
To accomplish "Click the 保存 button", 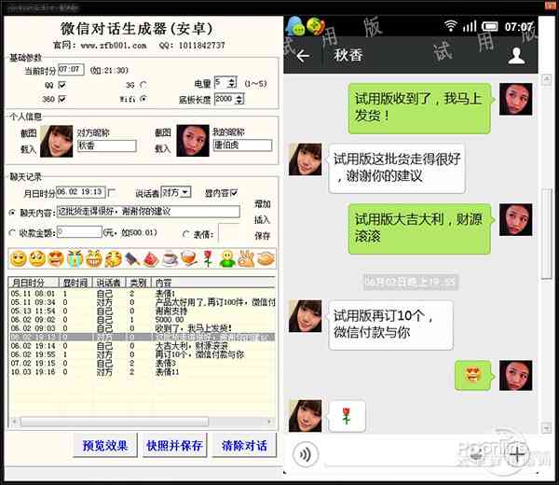I will click(x=263, y=236).
